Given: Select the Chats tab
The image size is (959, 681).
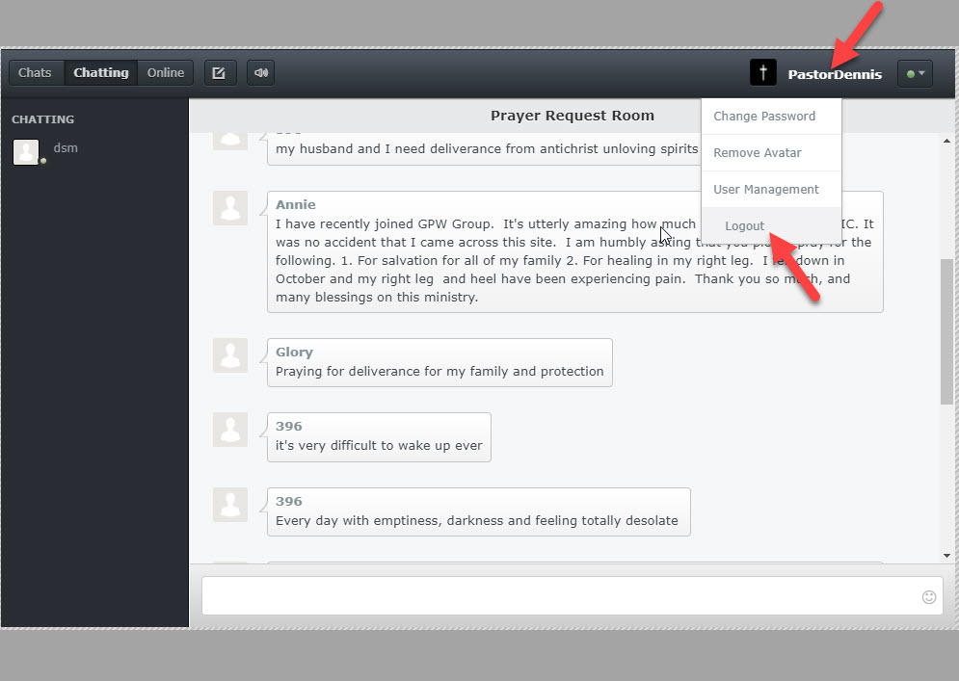Looking at the screenshot, I should (35, 72).
